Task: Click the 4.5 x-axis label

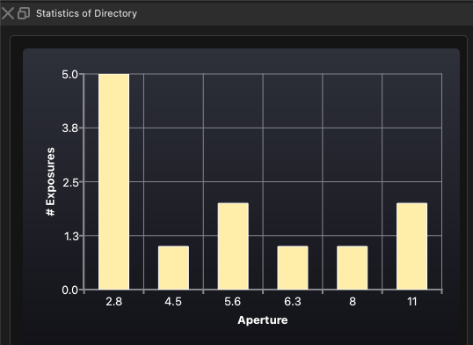Action: (x=173, y=302)
